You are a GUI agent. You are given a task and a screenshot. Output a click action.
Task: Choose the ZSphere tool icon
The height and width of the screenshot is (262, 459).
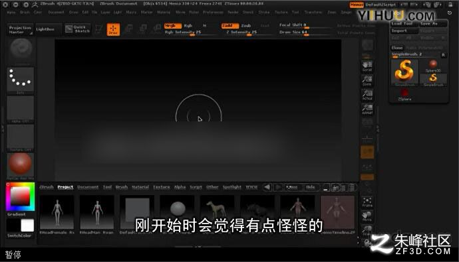coord(404,95)
